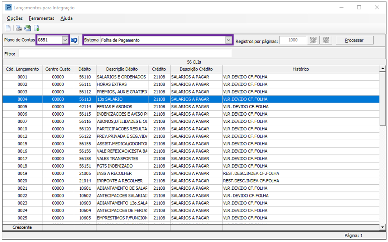Select the lançamento code cell 0001

point(22,77)
